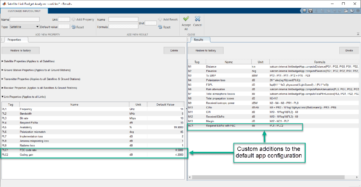361x187 pixels.
Task: Click Restore to factory in Properties panel
Action: [x=20, y=51]
